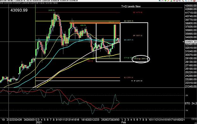
Task: Click the top symbol info bar showing BITCOIN
Action: point(39,1)
